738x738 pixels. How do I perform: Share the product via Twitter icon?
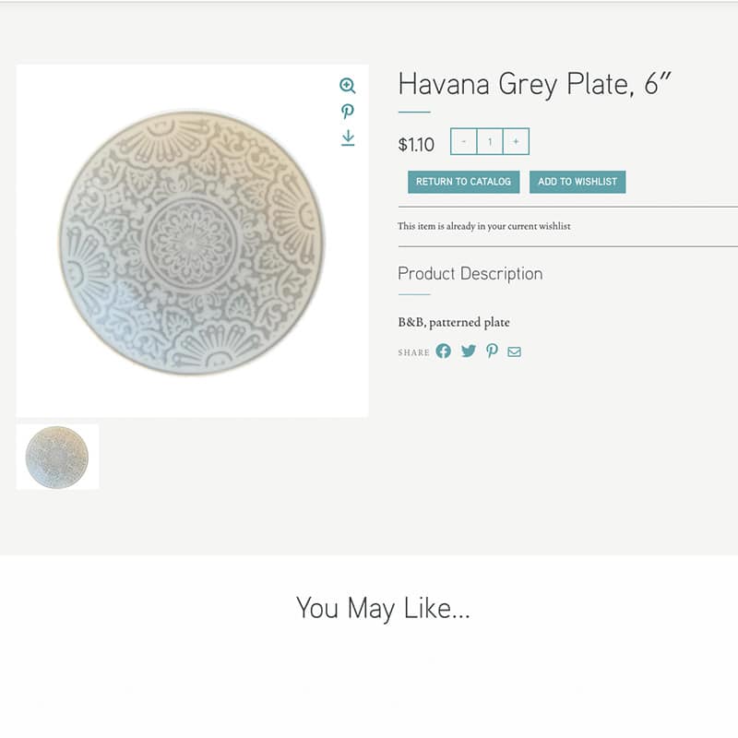[469, 351]
